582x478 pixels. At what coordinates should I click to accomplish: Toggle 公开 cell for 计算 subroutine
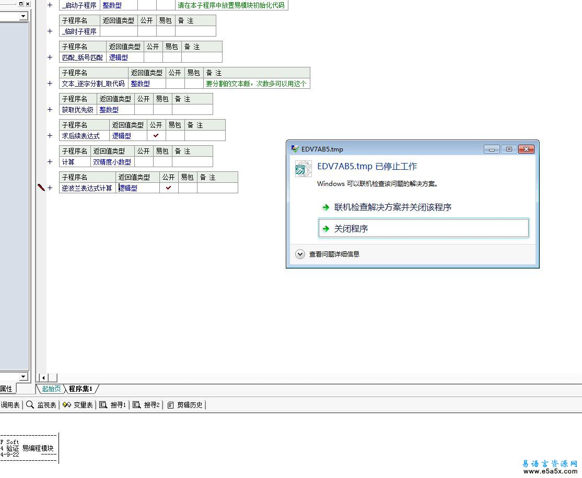point(143,162)
